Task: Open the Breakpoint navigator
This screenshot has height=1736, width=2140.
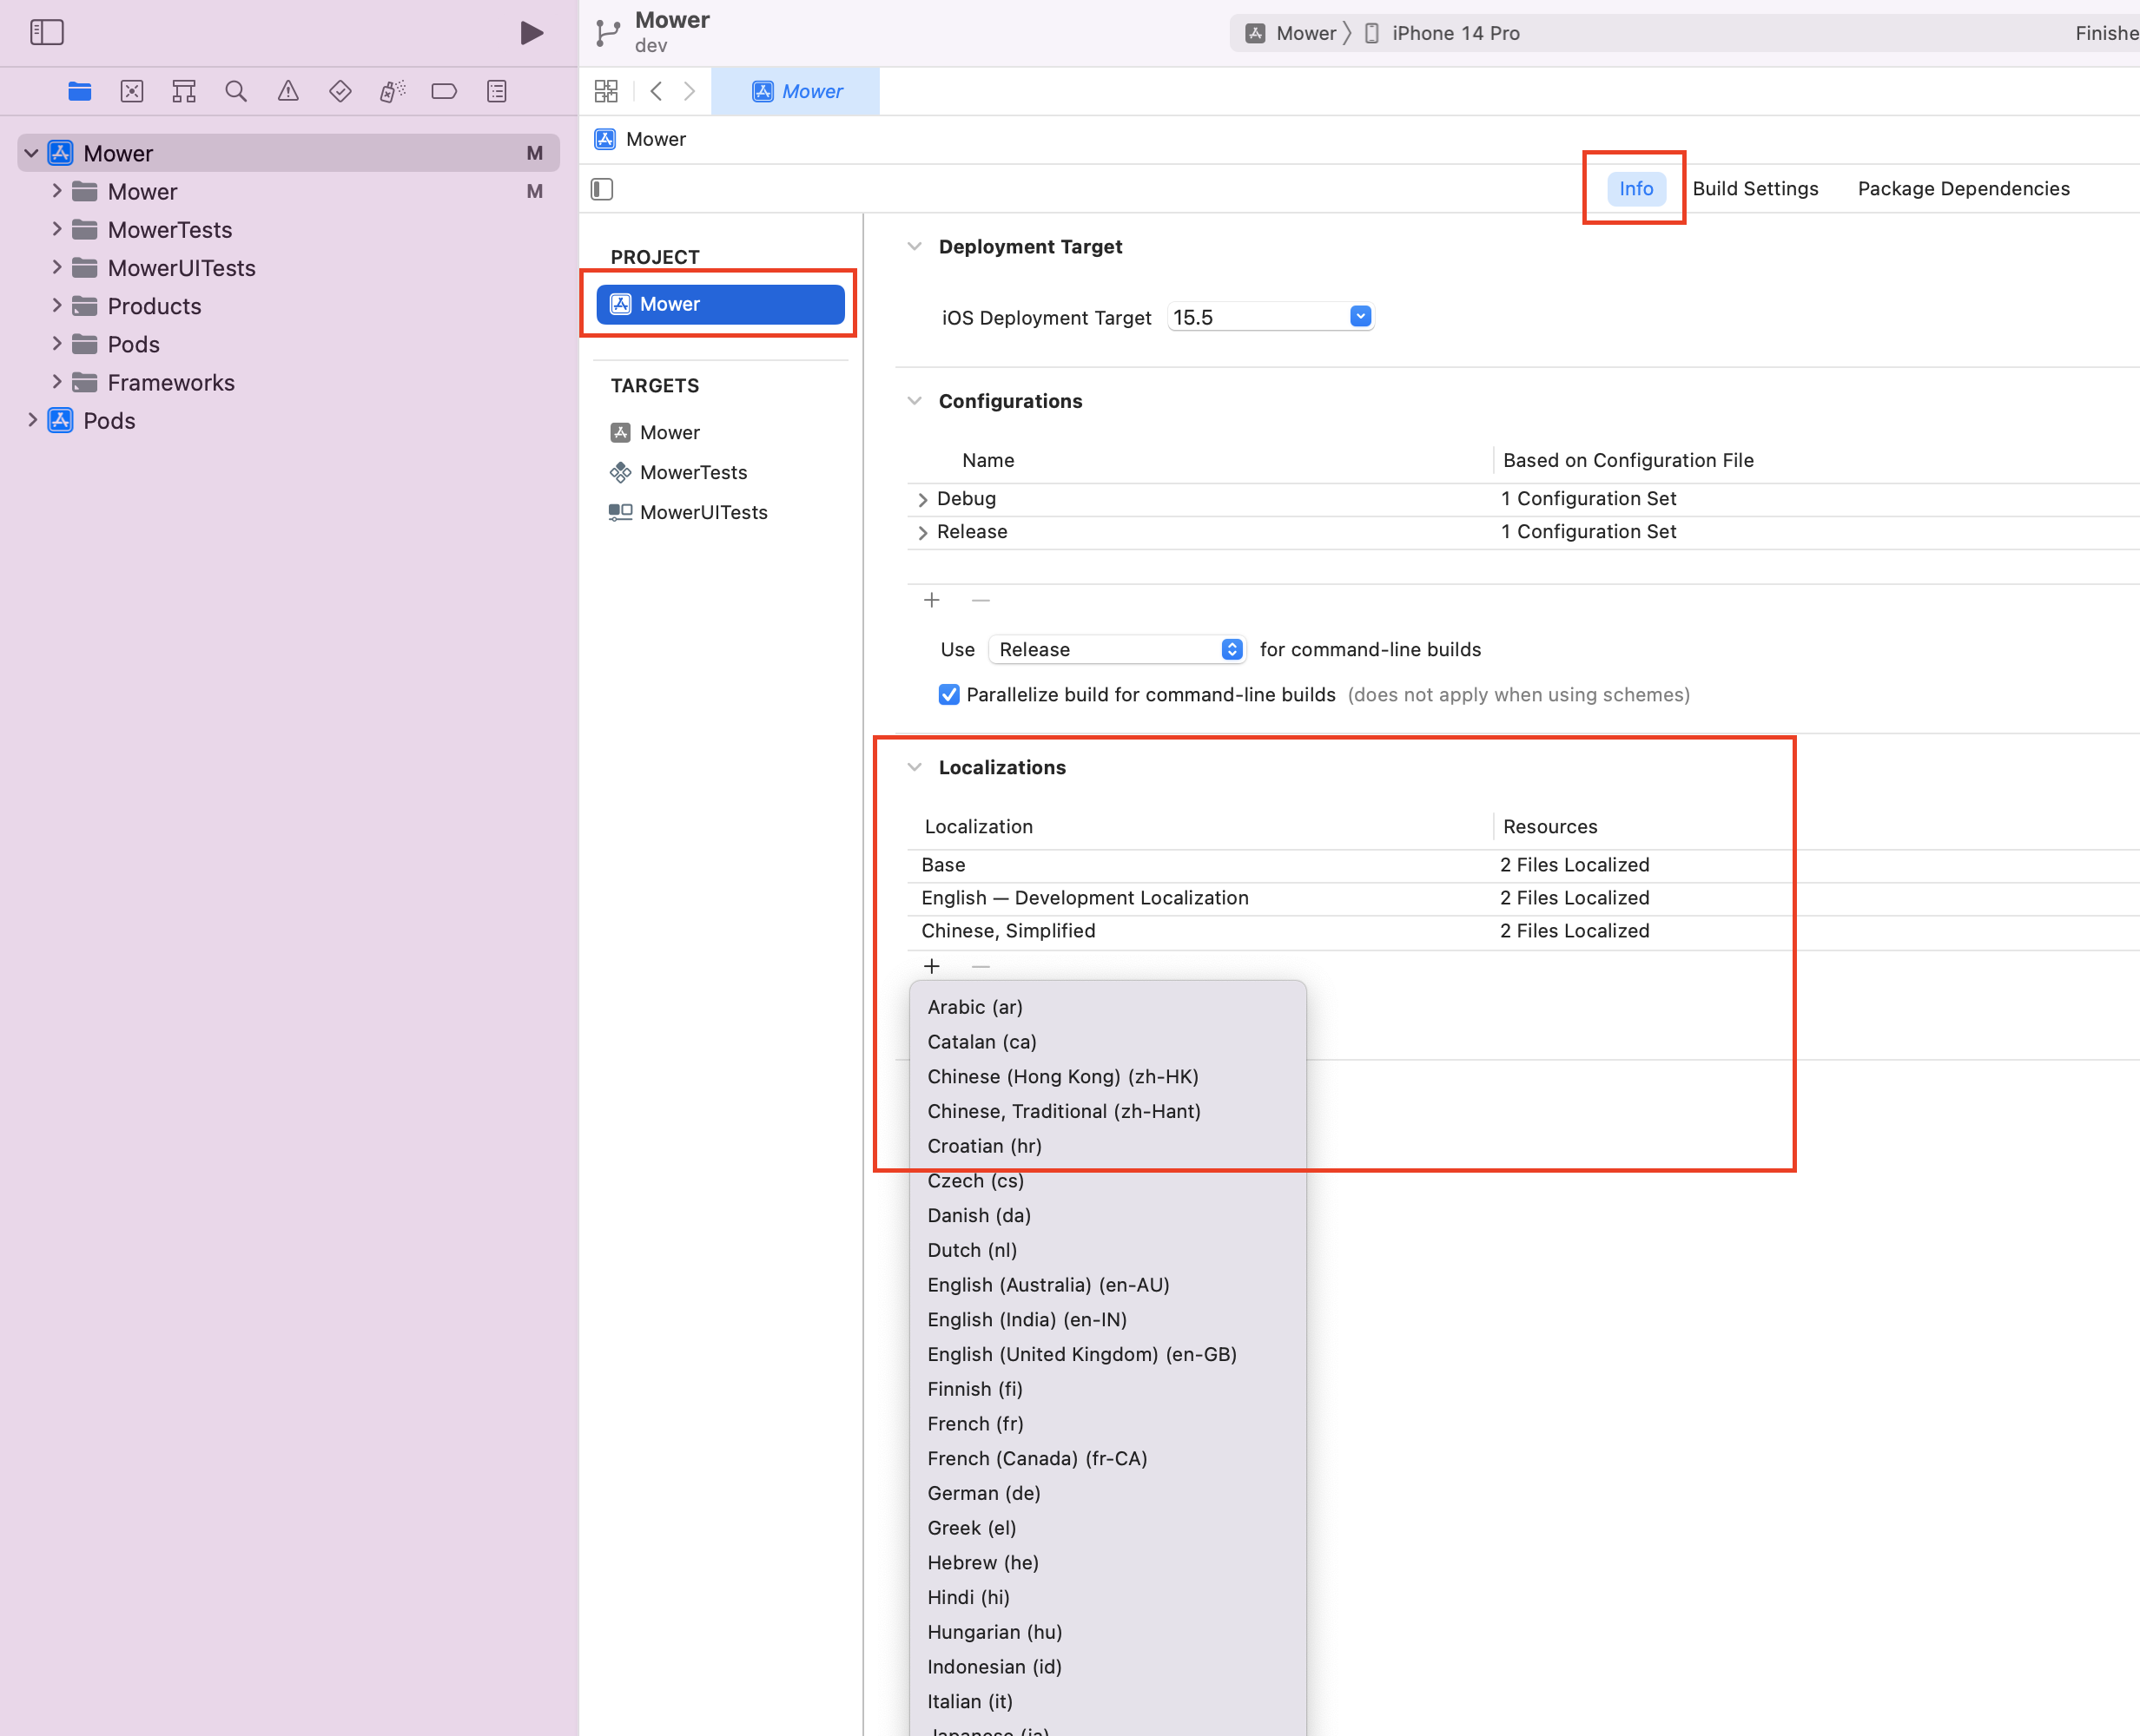Action: coord(444,92)
